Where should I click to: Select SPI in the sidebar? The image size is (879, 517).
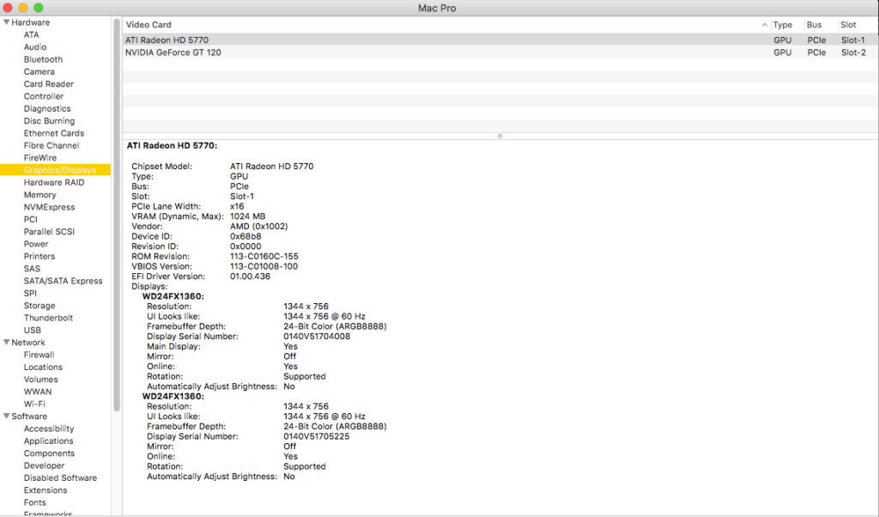(x=30, y=294)
